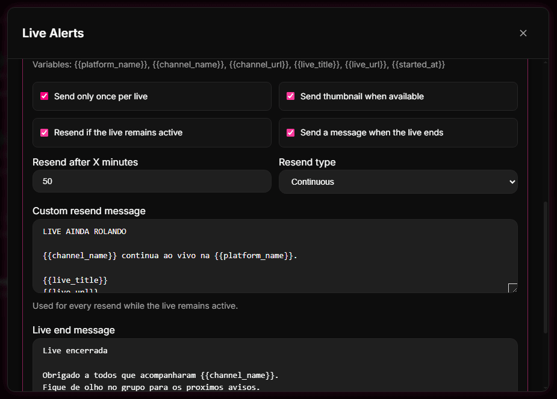557x399 pixels.
Task: Click 'Resend if the live remains active' label
Action: point(118,132)
